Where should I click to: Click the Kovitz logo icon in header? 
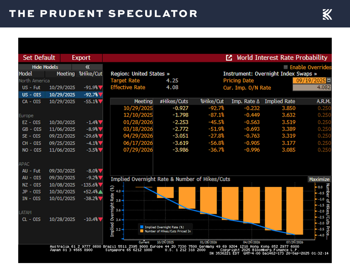point(327,14)
